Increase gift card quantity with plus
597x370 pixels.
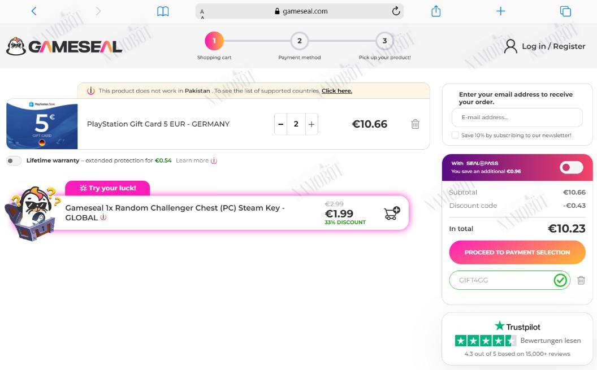312,124
